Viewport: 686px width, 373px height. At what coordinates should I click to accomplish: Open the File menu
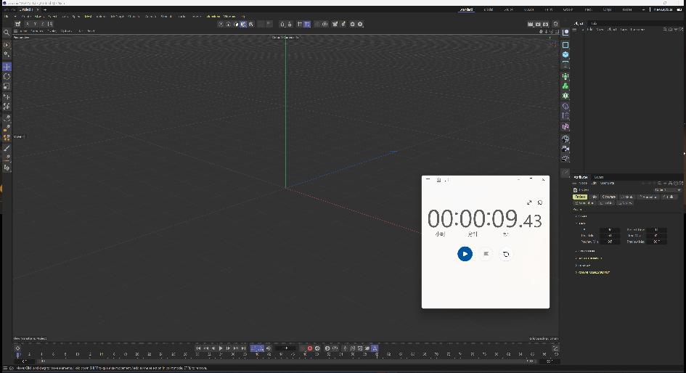click(x=7, y=16)
